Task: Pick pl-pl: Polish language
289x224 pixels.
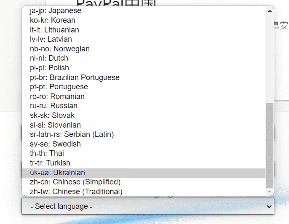Action: [x=144, y=68]
